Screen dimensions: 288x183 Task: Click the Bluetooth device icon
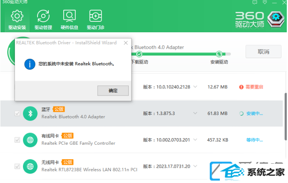click(x=30, y=113)
